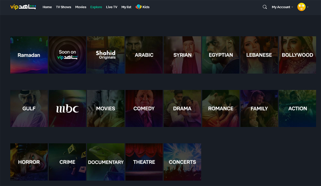This screenshot has height=186, width=321.
Task: Select the MOVIES category tile
Action: 106,108
